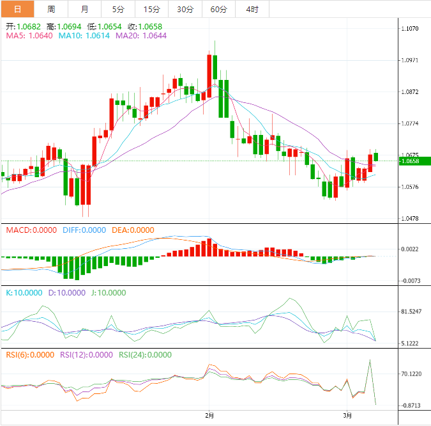Click the 3月 date marker on time axis
This screenshot has height=426, width=431.
(x=347, y=416)
